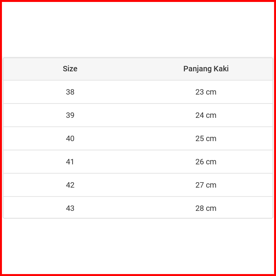Click the 26 cm foot length cell
Screen dimensions: 276x276
point(206,162)
